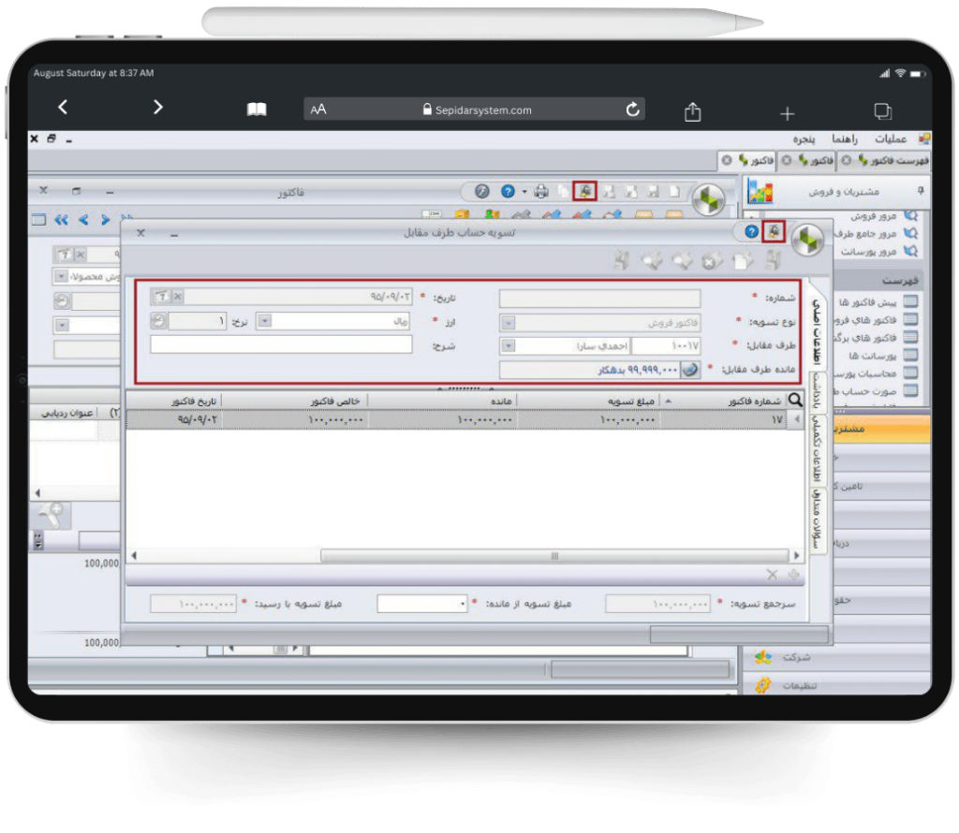
Task: Expand counterparty name dropdown احمدی سارا
Action: 509,345
